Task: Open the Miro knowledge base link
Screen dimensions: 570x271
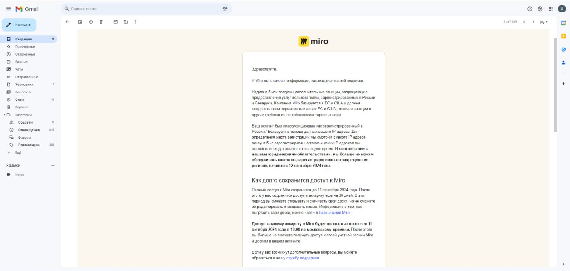Action: coord(333,212)
